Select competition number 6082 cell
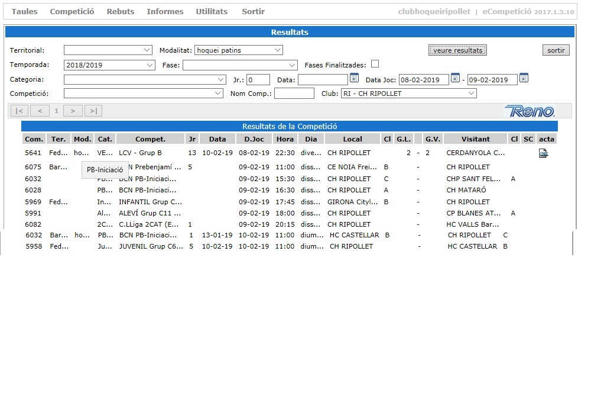The width and height of the screenshot is (591, 399). [33, 224]
